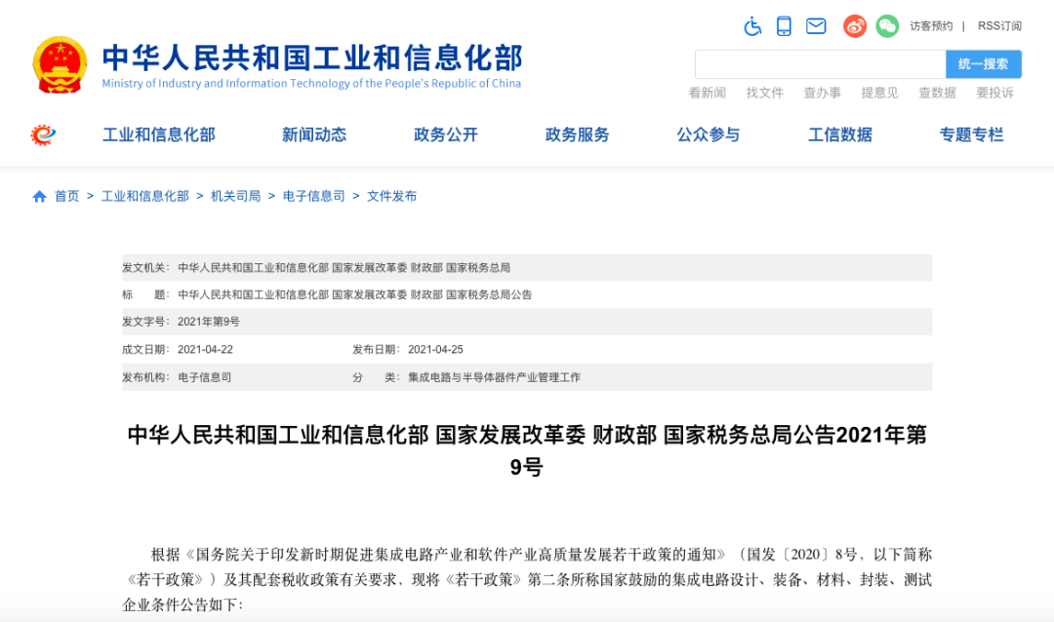Click category value 集成电路与半导体器件产业管理工作

(x=494, y=377)
